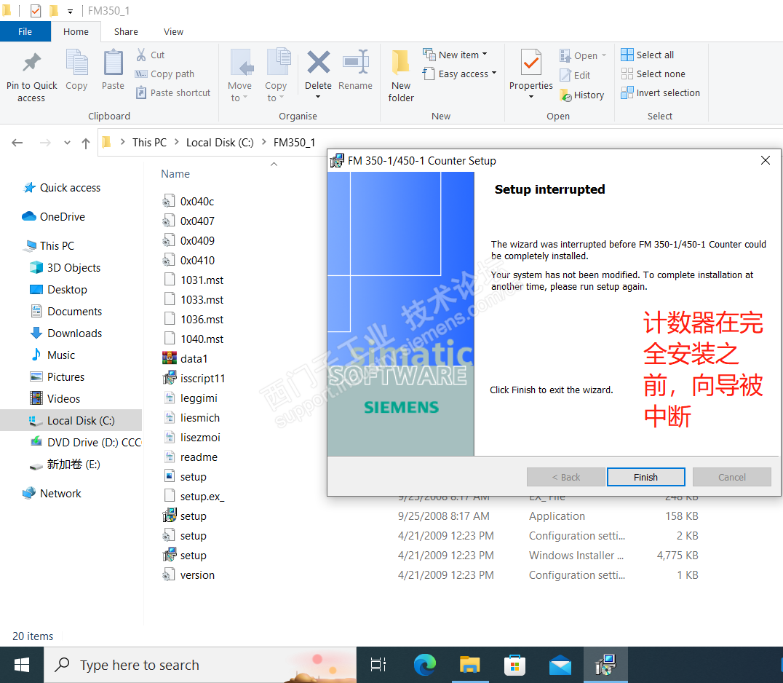Click the Copy ribbon icon
Image resolution: width=783 pixels, height=683 pixels.
[76, 63]
